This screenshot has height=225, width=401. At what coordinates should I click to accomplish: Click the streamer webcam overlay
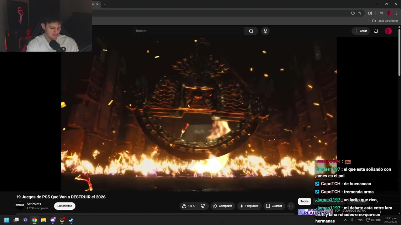click(x=46, y=26)
